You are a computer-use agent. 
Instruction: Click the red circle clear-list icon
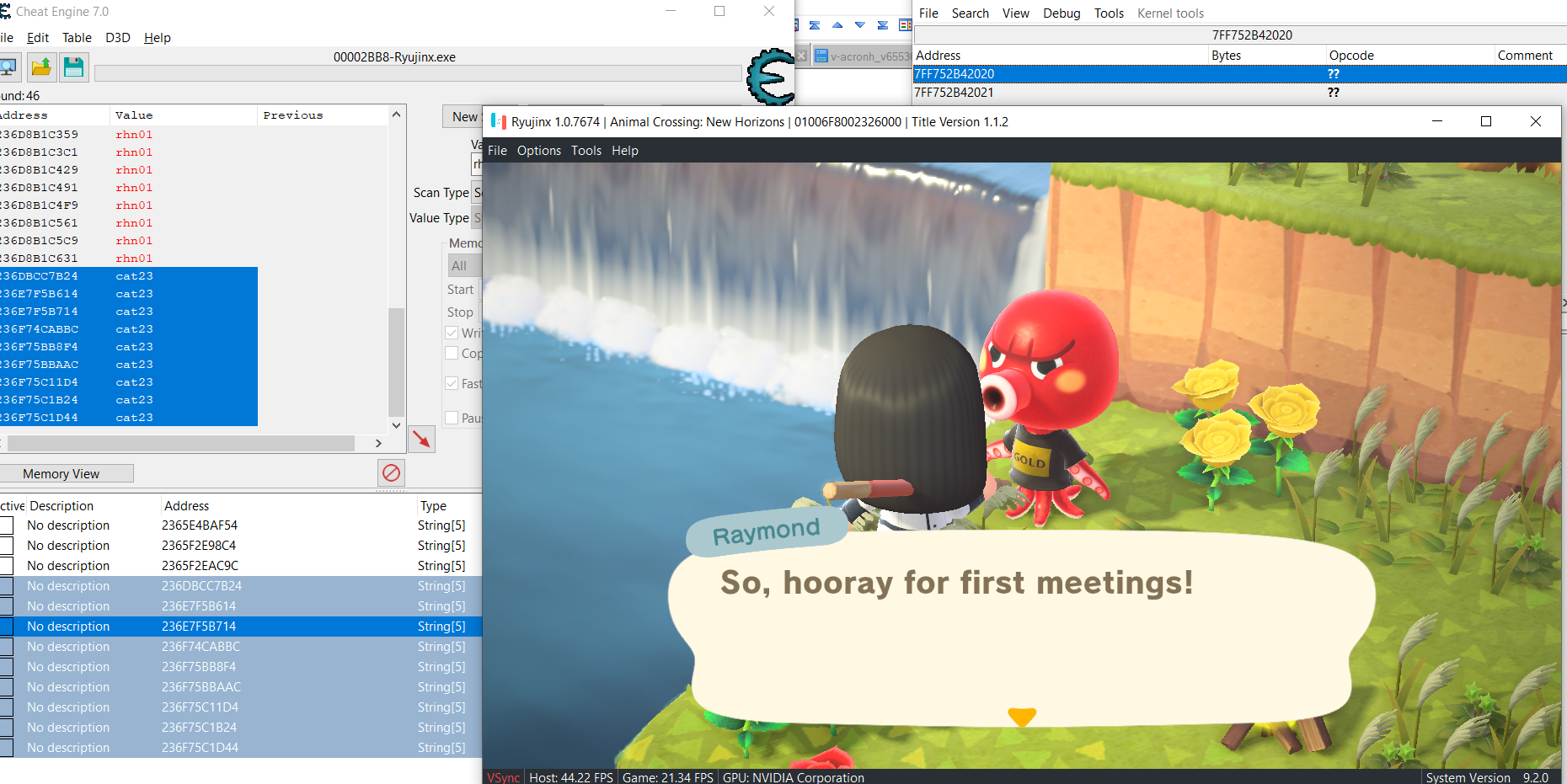(391, 472)
